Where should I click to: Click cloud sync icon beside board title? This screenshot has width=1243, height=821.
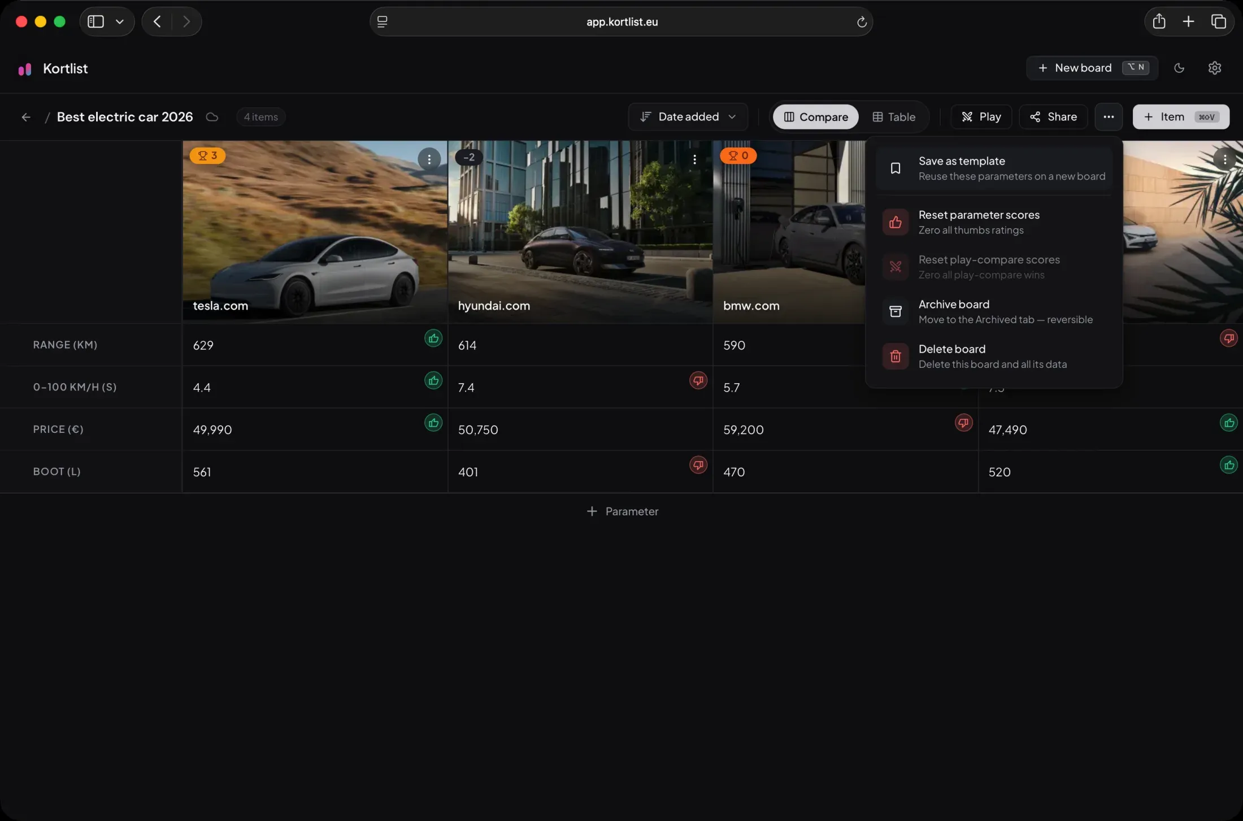[x=212, y=117]
